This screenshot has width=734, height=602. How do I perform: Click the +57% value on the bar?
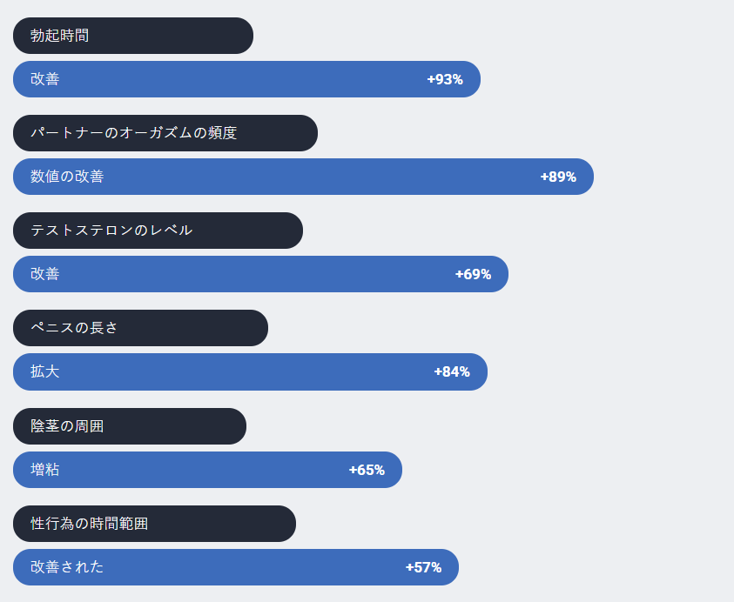click(423, 567)
